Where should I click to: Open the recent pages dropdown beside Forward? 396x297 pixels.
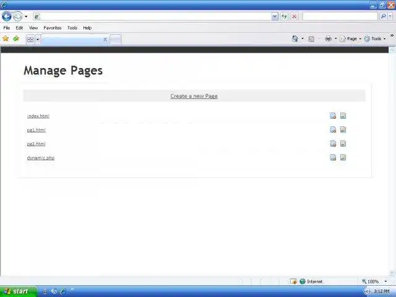click(26, 17)
